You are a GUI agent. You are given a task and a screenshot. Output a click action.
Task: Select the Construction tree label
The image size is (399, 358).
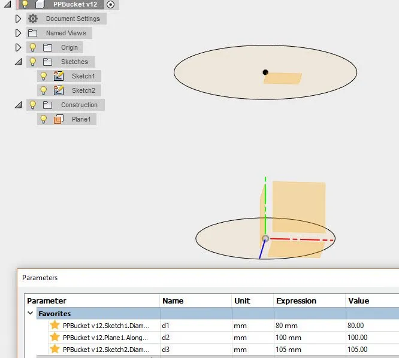(x=79, y=105)
